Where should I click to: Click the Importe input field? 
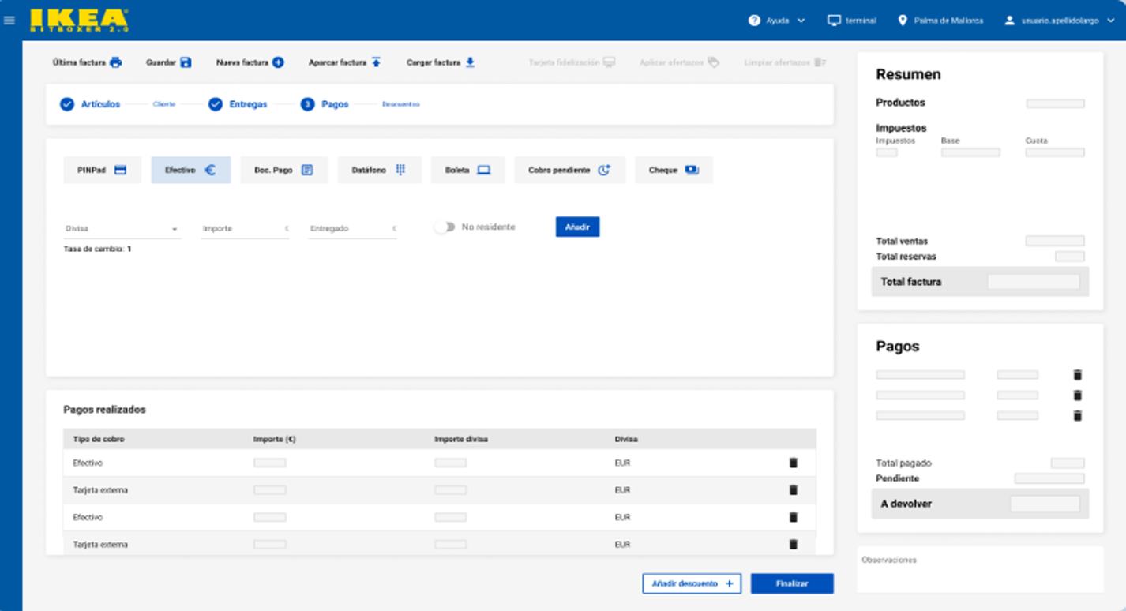pyautogui.click(x=243, y=229)
